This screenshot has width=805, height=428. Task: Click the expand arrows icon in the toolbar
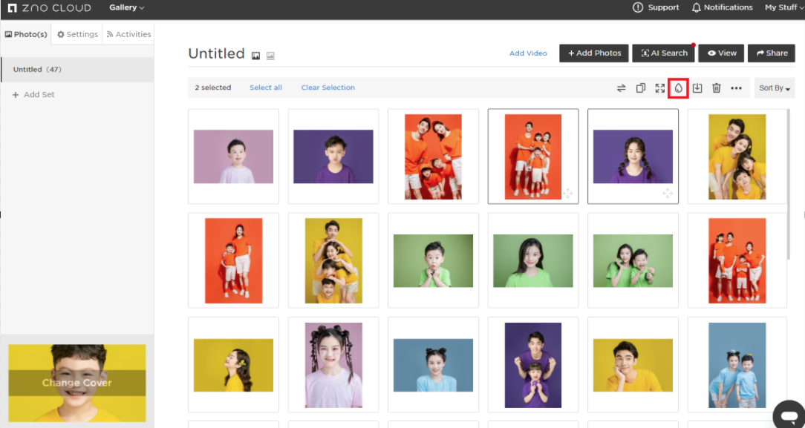[x=660, y=88]
